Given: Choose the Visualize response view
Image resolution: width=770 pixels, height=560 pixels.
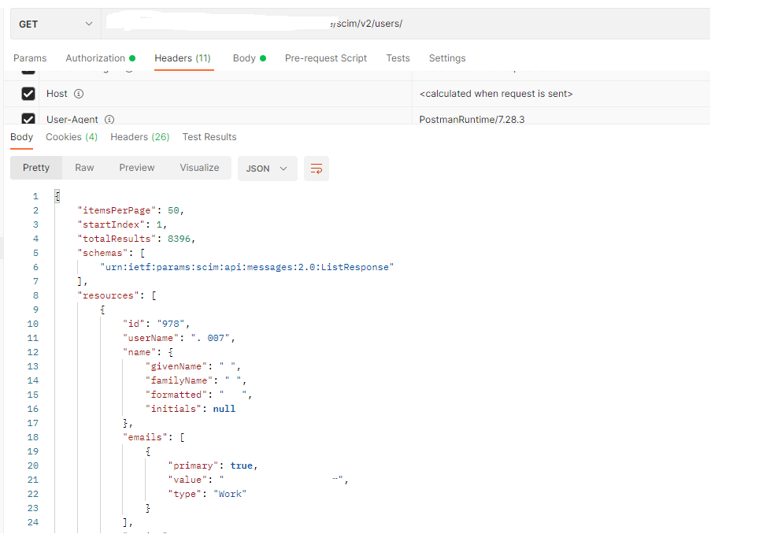Looking at the screenshot, I should coord(199,168).
